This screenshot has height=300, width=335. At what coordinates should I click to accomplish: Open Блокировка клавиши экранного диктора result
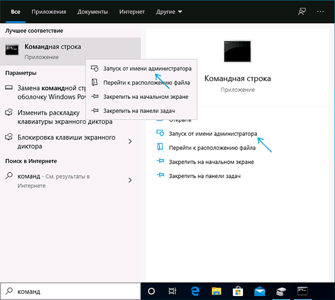pos(66,141)
